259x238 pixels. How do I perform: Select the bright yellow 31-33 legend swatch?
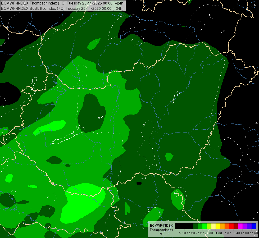tap(218, 226)
